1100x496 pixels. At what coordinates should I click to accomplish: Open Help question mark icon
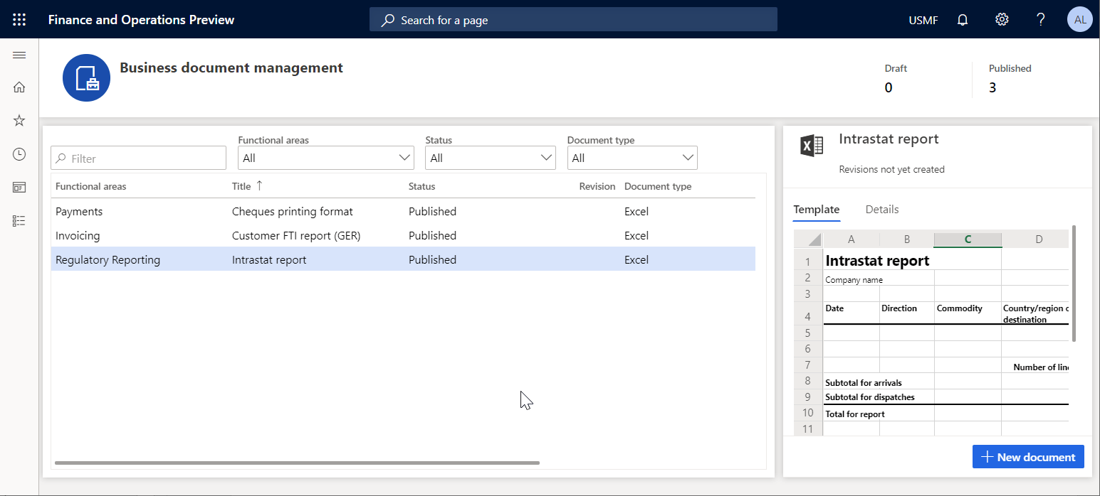tap(1040, 20)
